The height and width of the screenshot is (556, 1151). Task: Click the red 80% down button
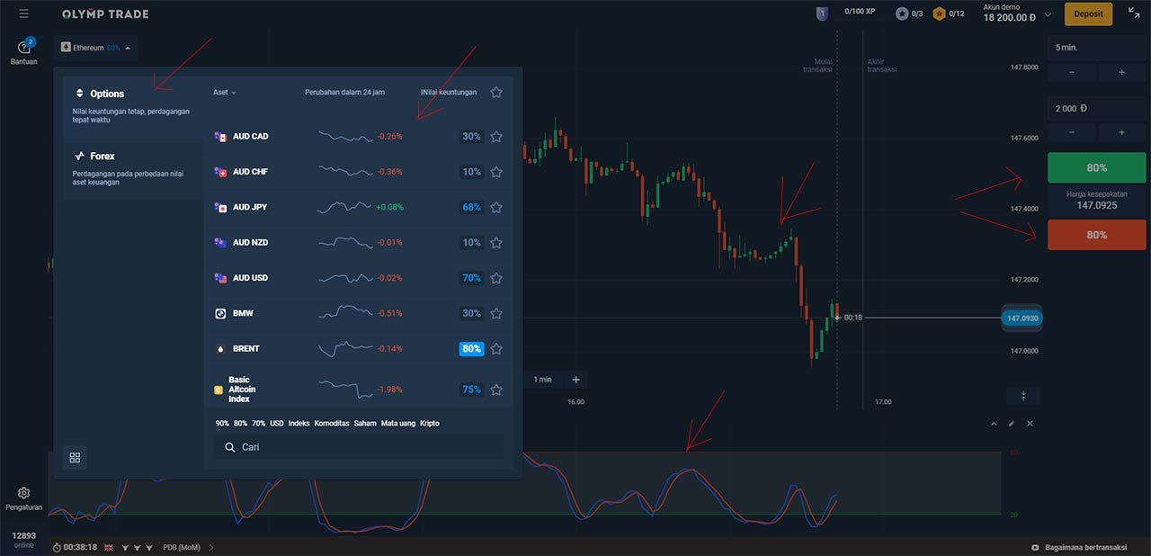click(x=1096, y=235)
